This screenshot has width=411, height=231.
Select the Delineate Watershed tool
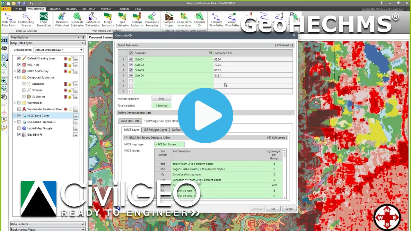coord(62,19)
